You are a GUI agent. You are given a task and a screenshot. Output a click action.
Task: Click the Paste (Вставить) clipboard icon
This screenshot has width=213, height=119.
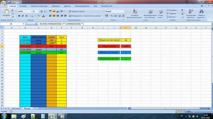click(x=6, y=12)
